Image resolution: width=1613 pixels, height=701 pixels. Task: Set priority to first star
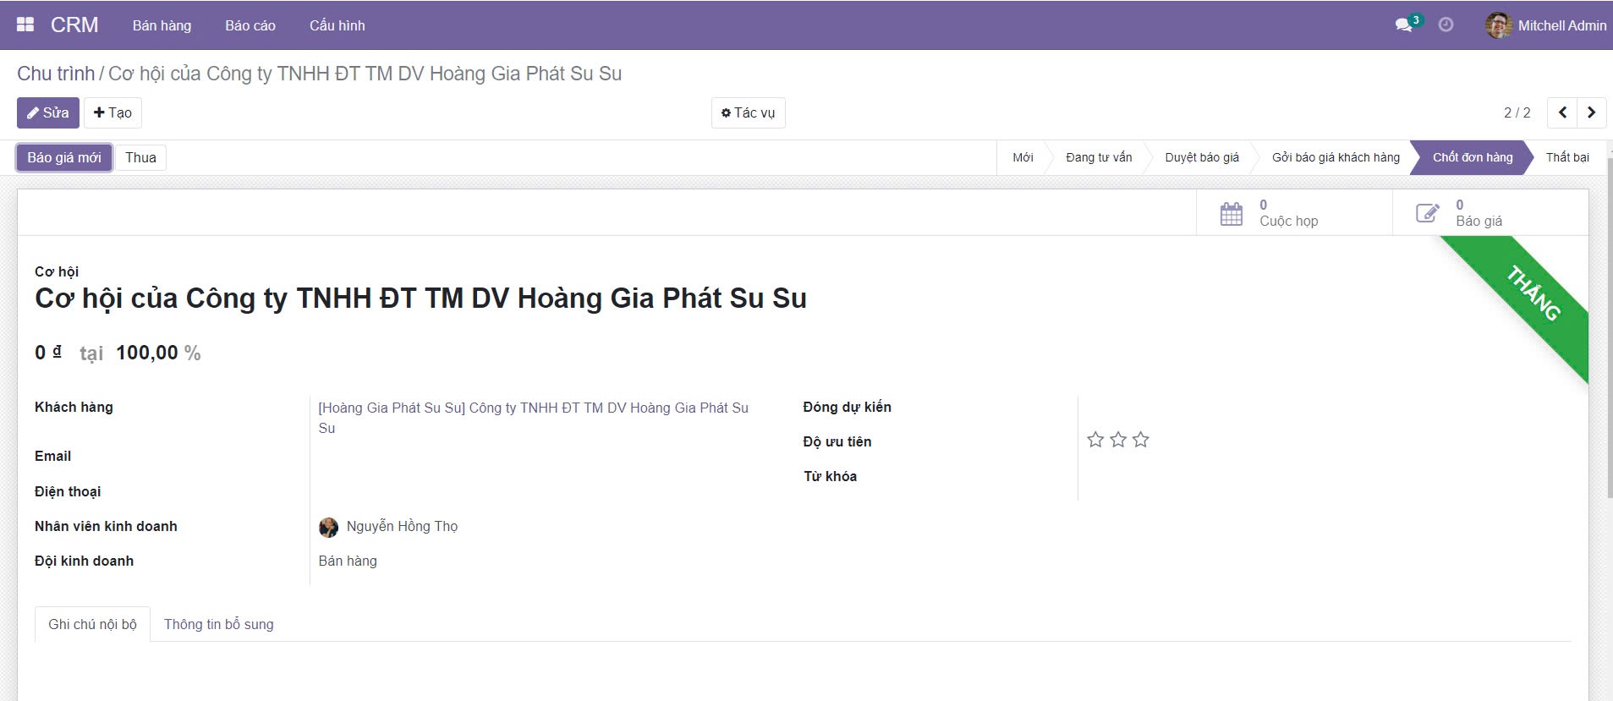tap(1095, 440)
